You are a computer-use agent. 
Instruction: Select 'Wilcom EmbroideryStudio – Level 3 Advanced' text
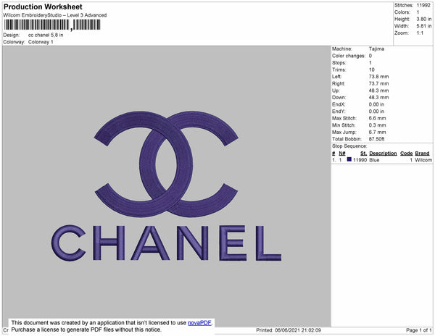[55, 15]
